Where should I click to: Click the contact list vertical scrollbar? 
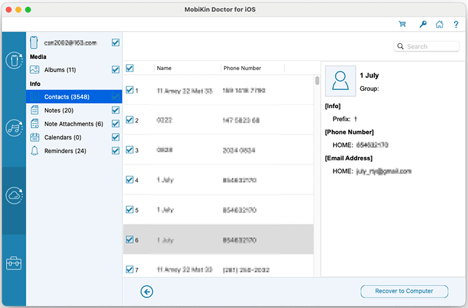click(317, 80)
